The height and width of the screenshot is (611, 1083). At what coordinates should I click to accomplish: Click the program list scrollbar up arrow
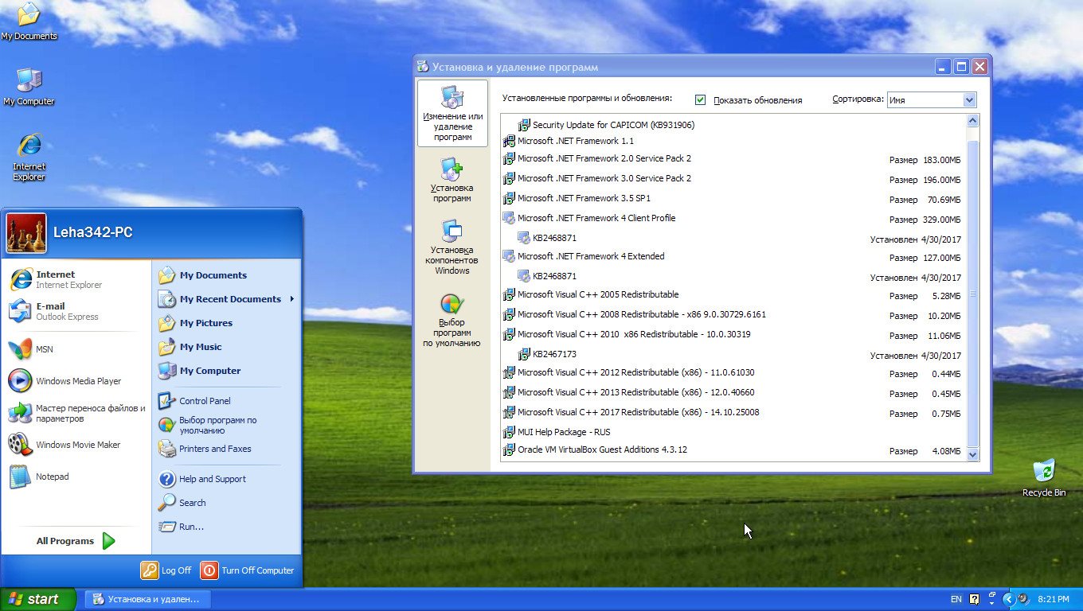pos(972,121)
